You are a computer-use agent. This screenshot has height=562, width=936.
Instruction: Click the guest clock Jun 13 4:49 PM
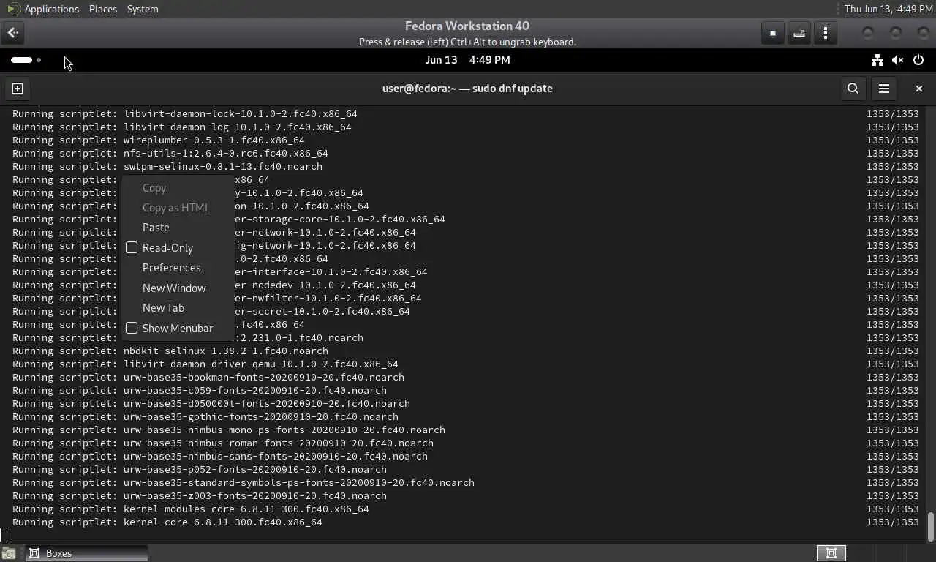coord(467,60)
